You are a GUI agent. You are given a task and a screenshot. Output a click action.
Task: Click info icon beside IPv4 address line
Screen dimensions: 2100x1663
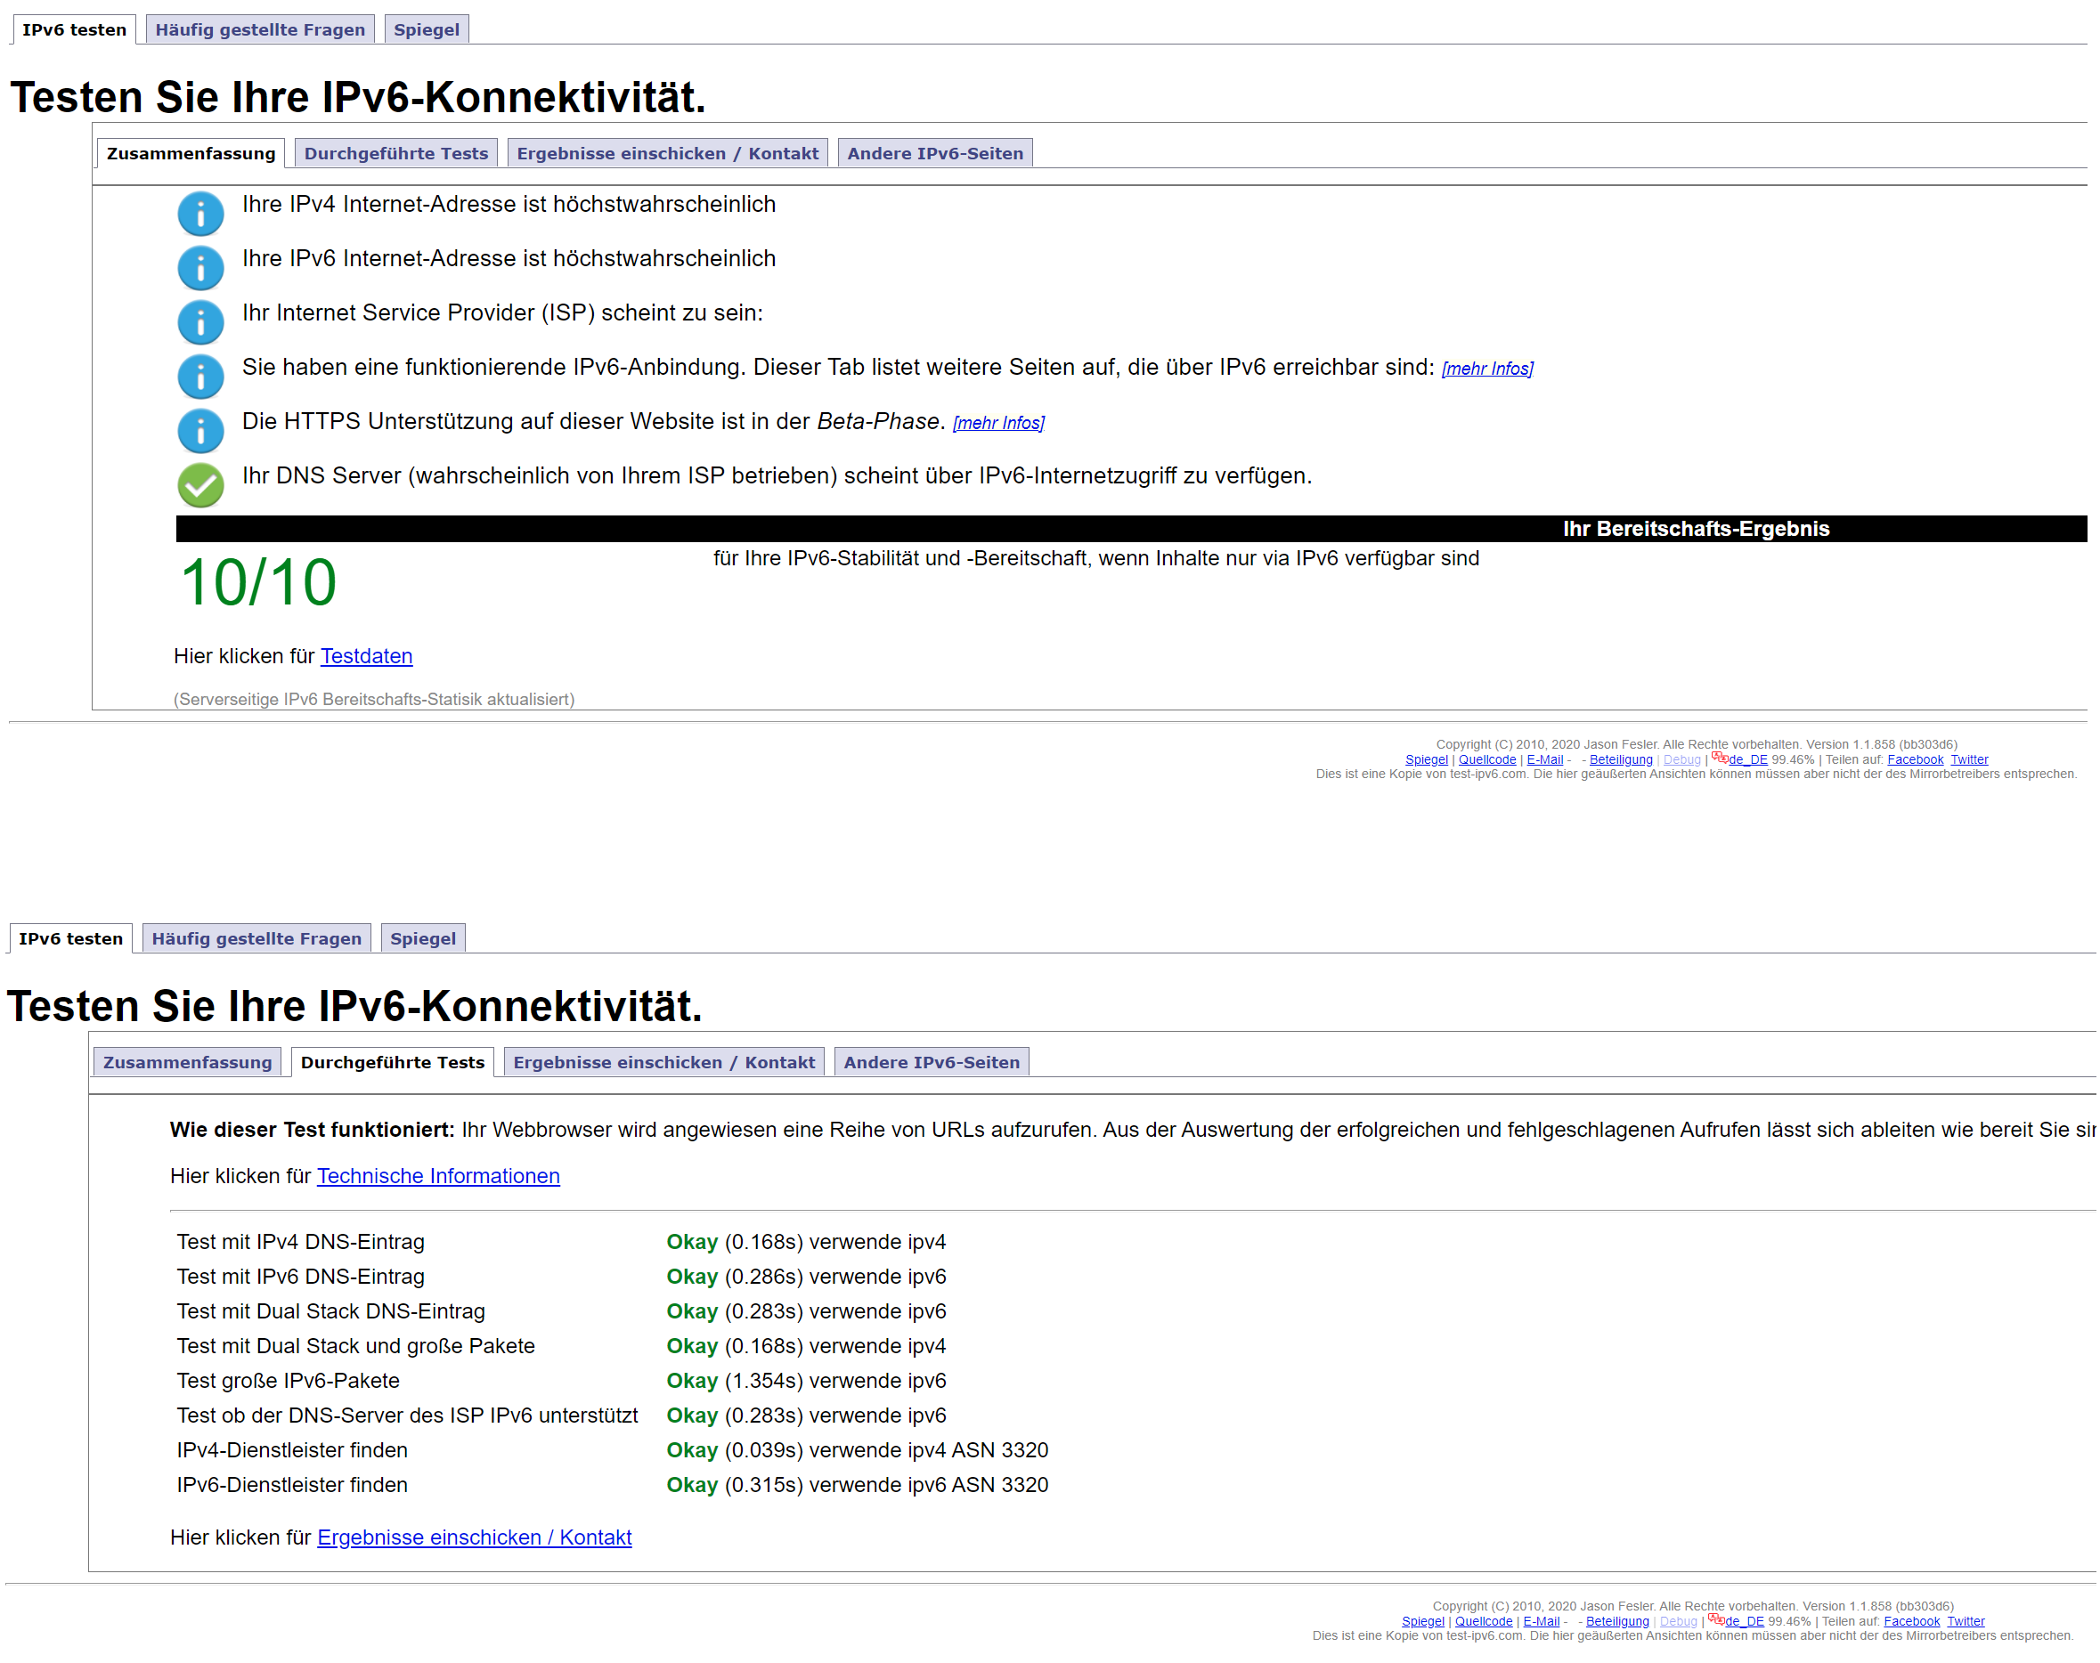200,214
